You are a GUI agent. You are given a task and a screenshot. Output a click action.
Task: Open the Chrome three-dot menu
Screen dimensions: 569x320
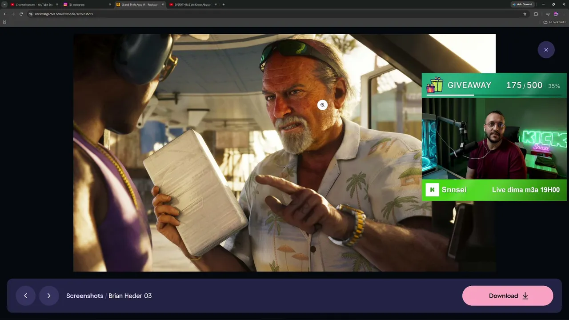pos(564,14)
